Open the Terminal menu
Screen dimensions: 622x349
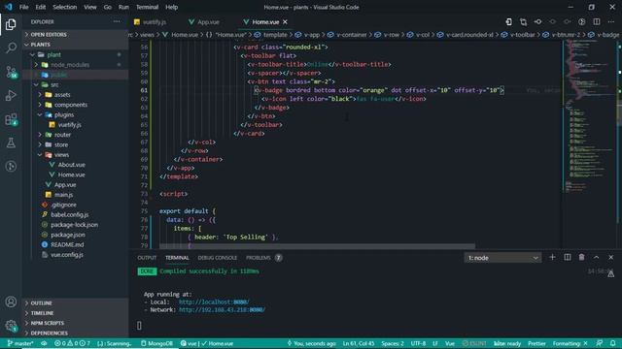(x=147, y=7)
